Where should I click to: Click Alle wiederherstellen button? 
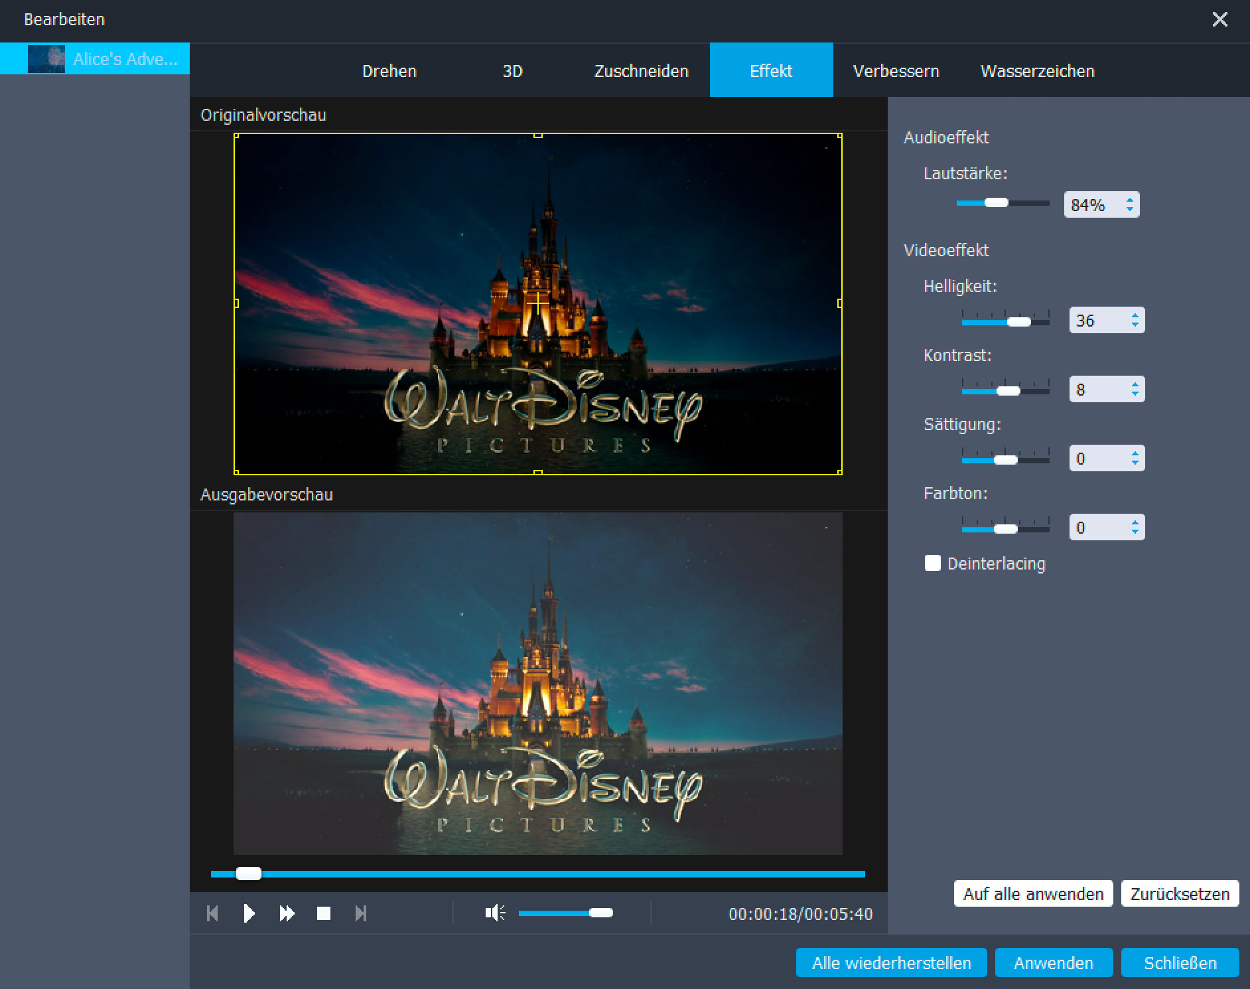(892, 963)
